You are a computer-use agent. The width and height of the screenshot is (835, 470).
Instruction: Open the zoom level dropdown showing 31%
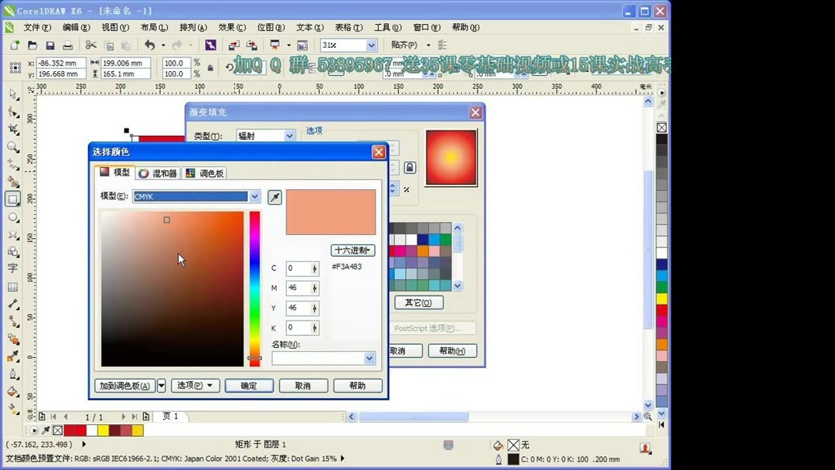370,45
